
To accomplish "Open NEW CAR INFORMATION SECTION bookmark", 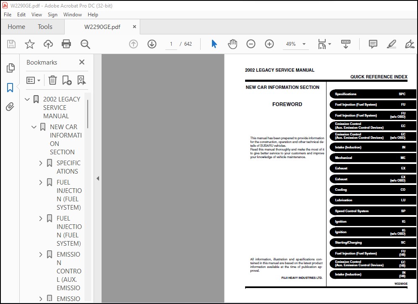I will pyautogui.click(x=65, y=140).
